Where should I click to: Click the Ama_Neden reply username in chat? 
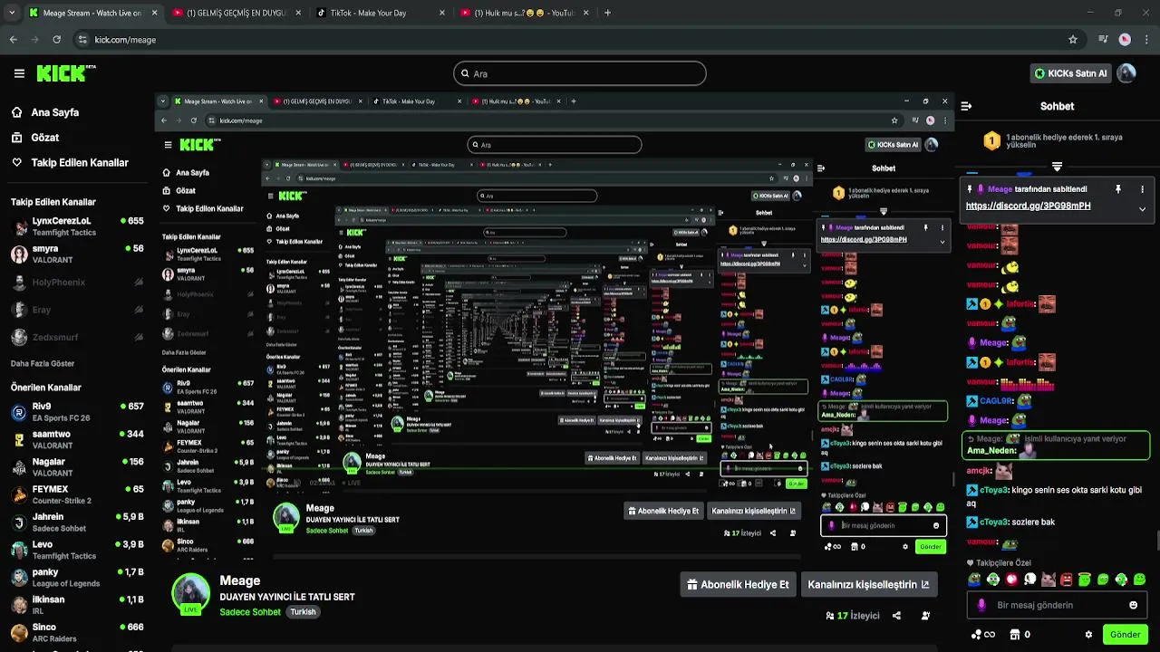pos(991,450)
